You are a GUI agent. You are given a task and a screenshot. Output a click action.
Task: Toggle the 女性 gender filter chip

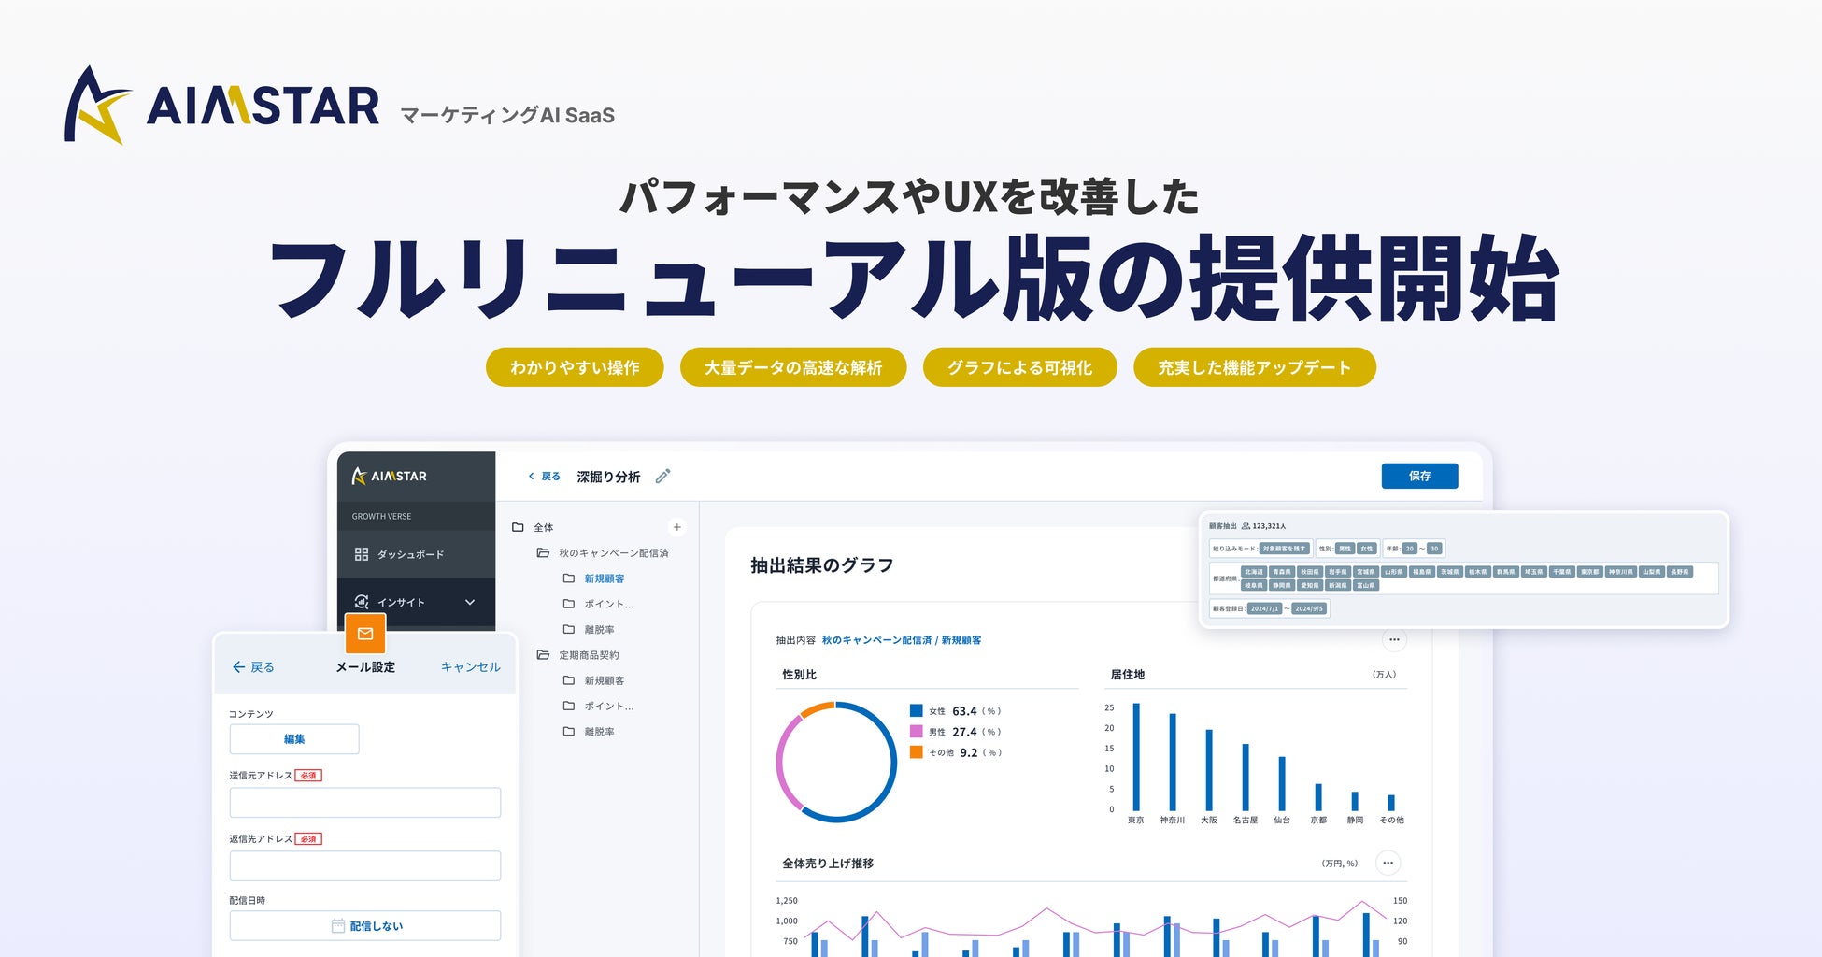tap(1367, 549)
